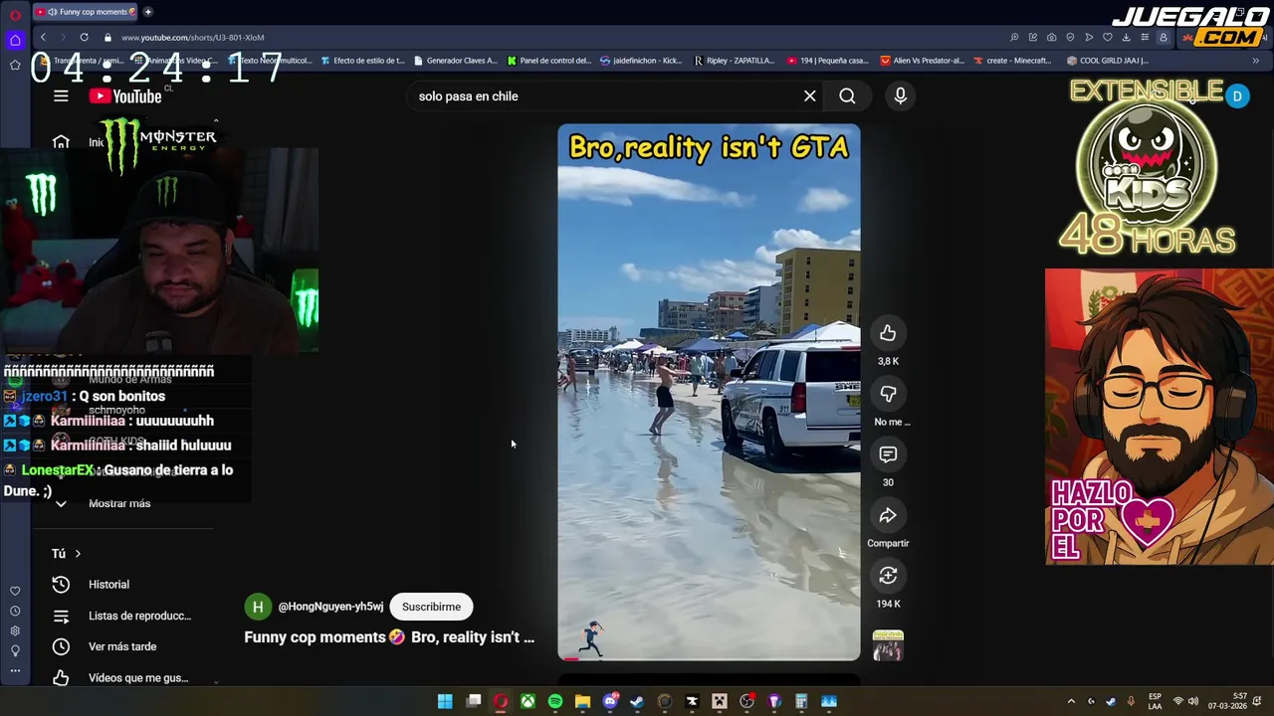Open Task View on taskbar
Viewport: 1274px width, 716px height.
click(474, 702)
